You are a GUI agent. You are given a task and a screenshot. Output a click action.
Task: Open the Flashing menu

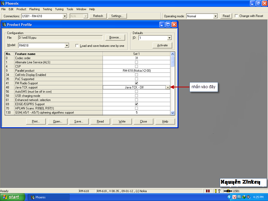pos(34,9)
